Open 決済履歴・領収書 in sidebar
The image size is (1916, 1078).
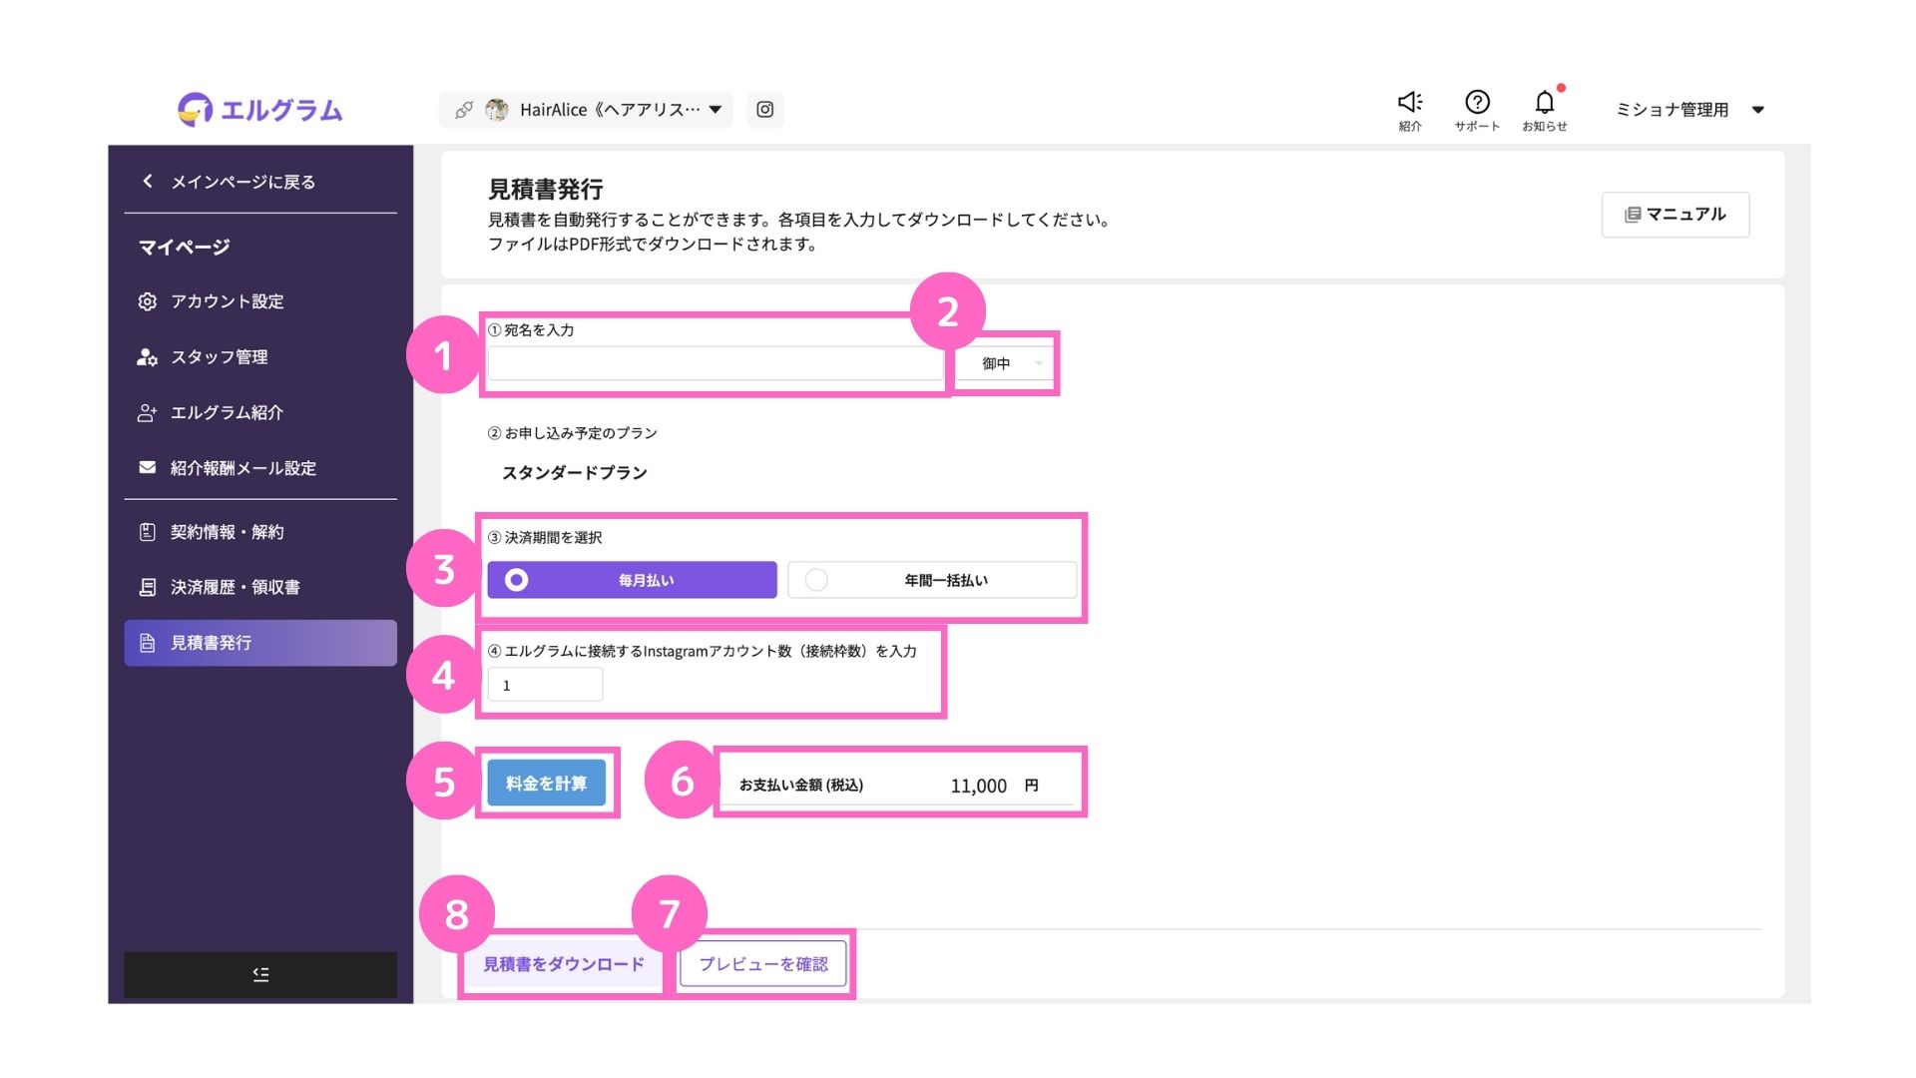pyautogui.click(x=235, y=587)
